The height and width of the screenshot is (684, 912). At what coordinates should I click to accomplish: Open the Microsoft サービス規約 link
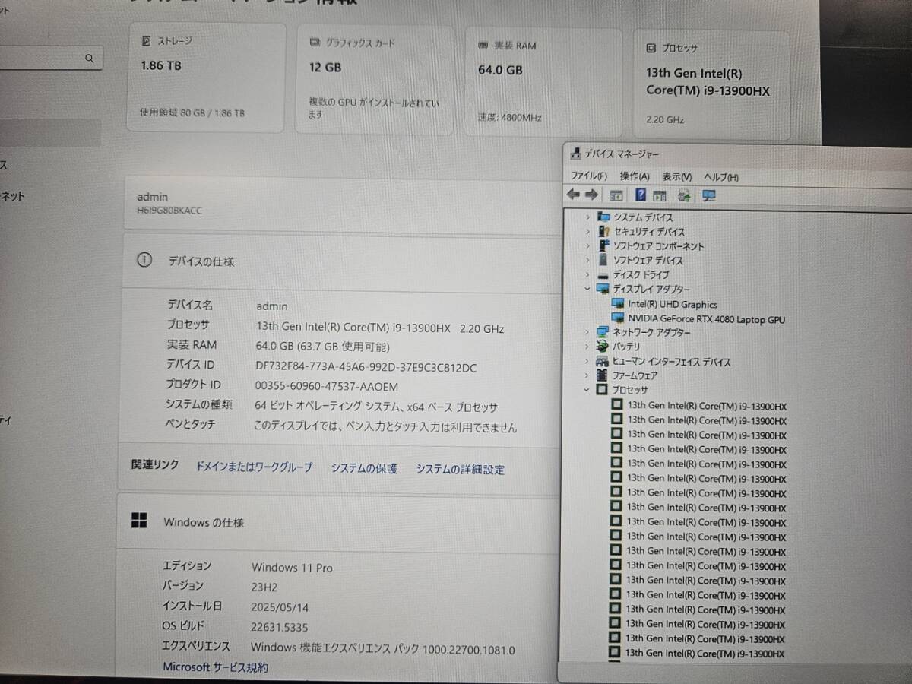tap(215, 667)
